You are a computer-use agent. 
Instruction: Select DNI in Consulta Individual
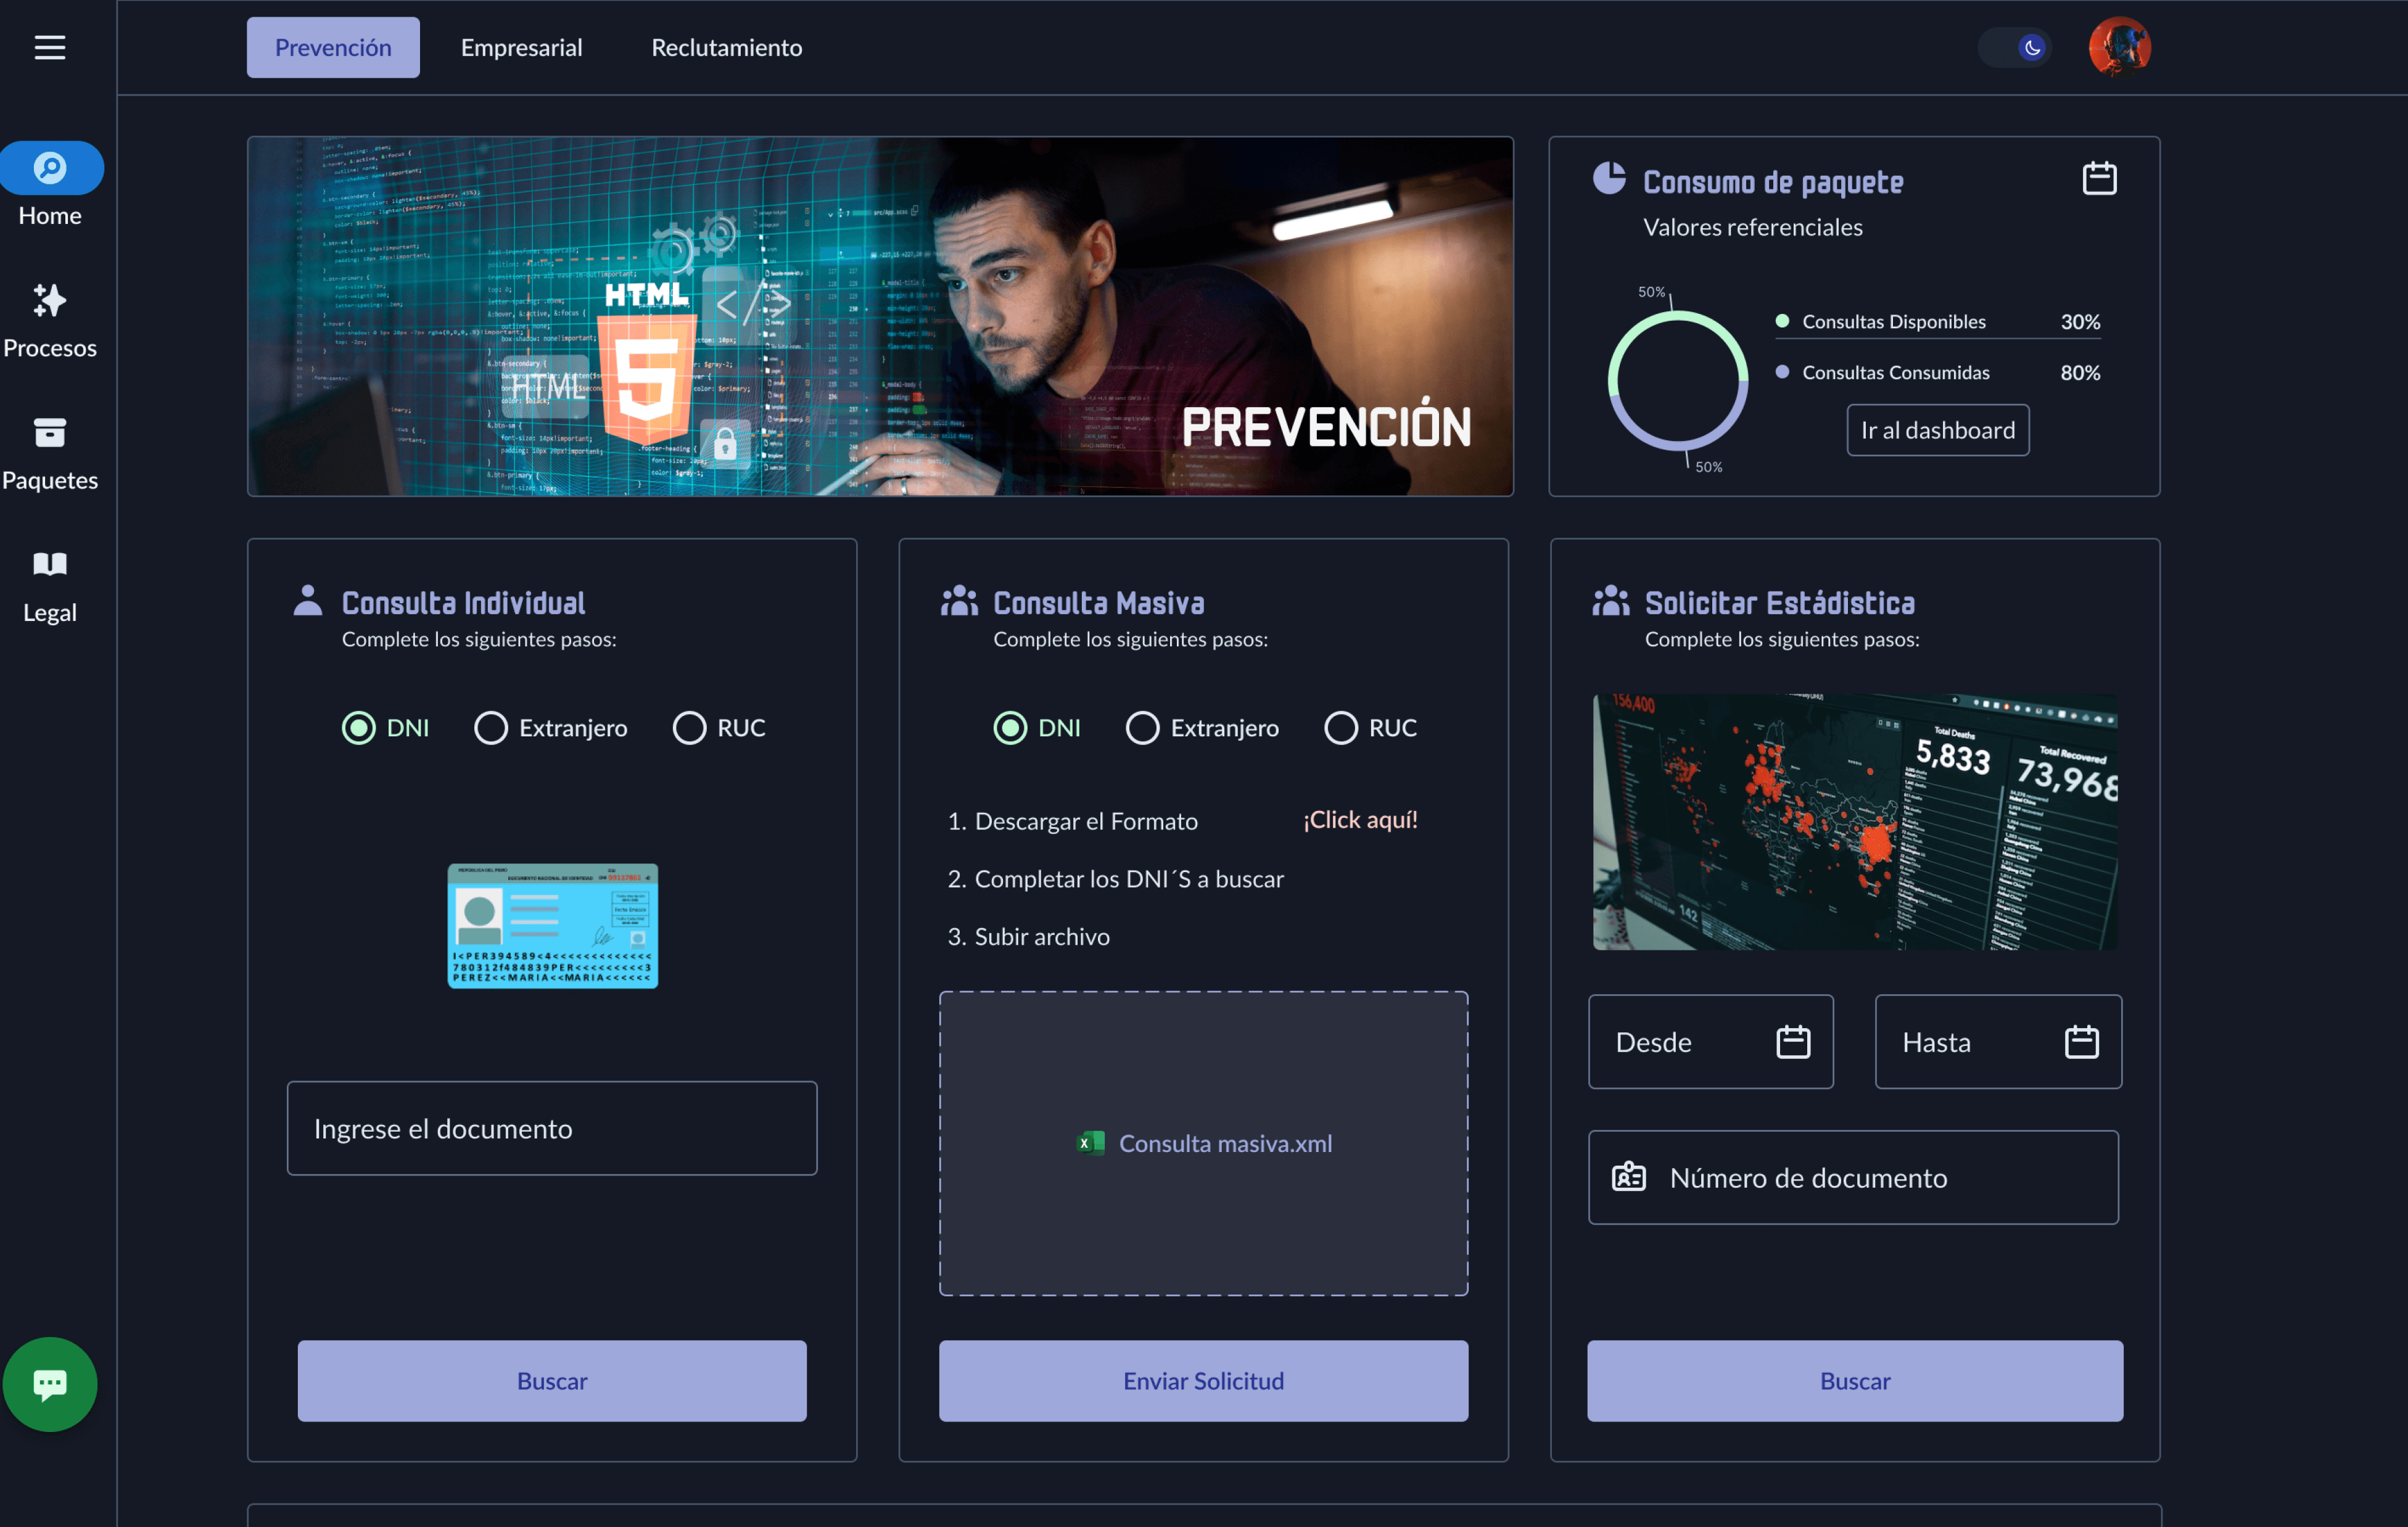coord(358,728)
